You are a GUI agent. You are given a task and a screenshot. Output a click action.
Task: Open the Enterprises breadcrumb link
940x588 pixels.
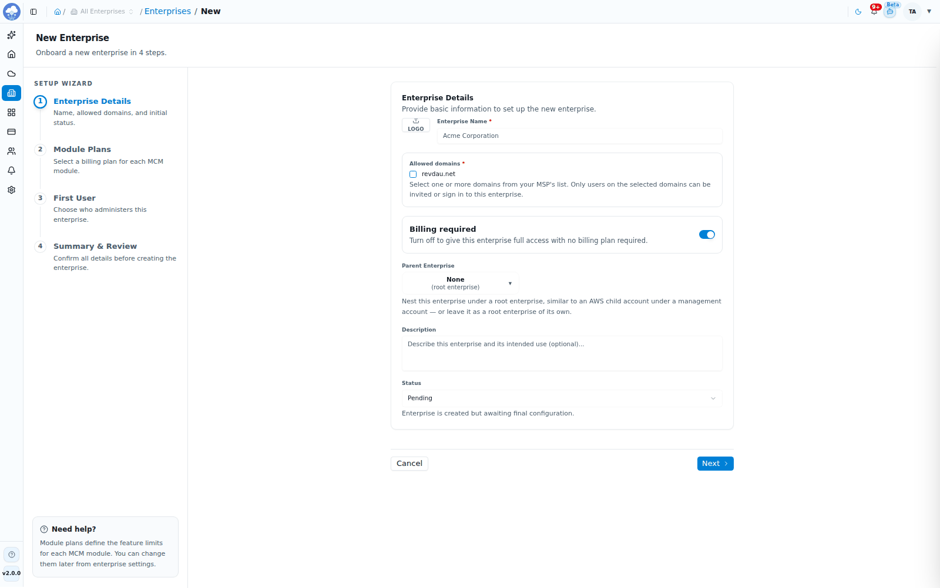click(x=167, y=11)
